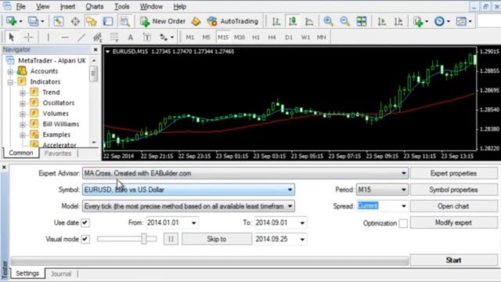Expand the Accounts tree node
501x282 pixels.
coord(10,71)
